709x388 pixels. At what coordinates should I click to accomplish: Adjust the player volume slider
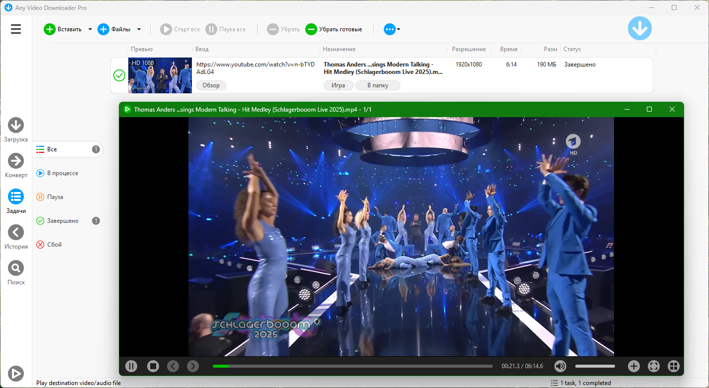click(595, 366)
